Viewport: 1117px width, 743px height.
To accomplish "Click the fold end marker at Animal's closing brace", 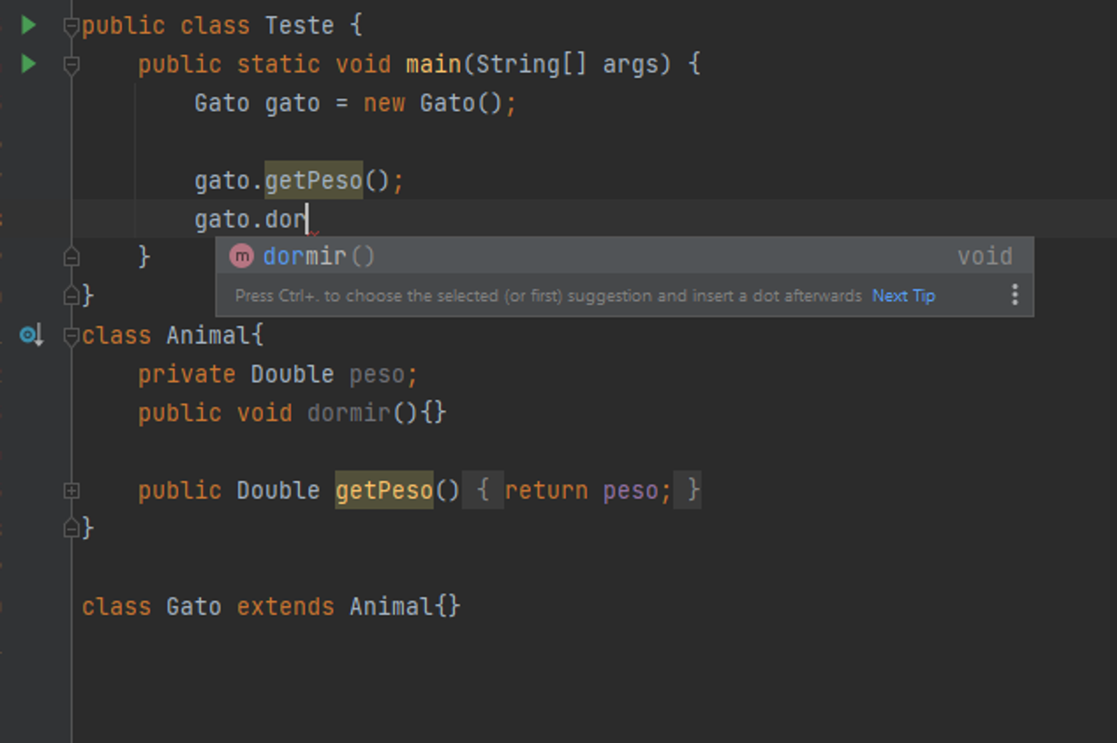I will [71, 528].
